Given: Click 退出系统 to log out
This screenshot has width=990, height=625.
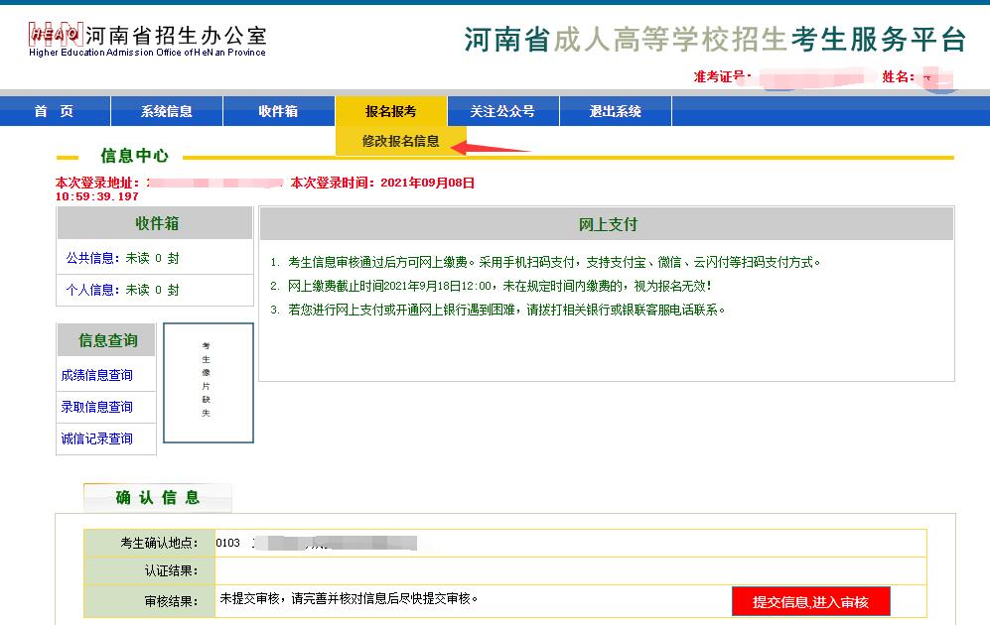Looking at the screenshot, I should coord(616,111).
